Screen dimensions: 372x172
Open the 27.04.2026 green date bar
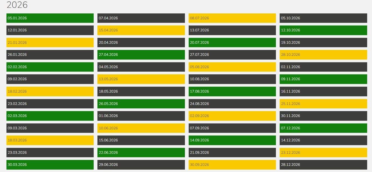coord(141,54)
